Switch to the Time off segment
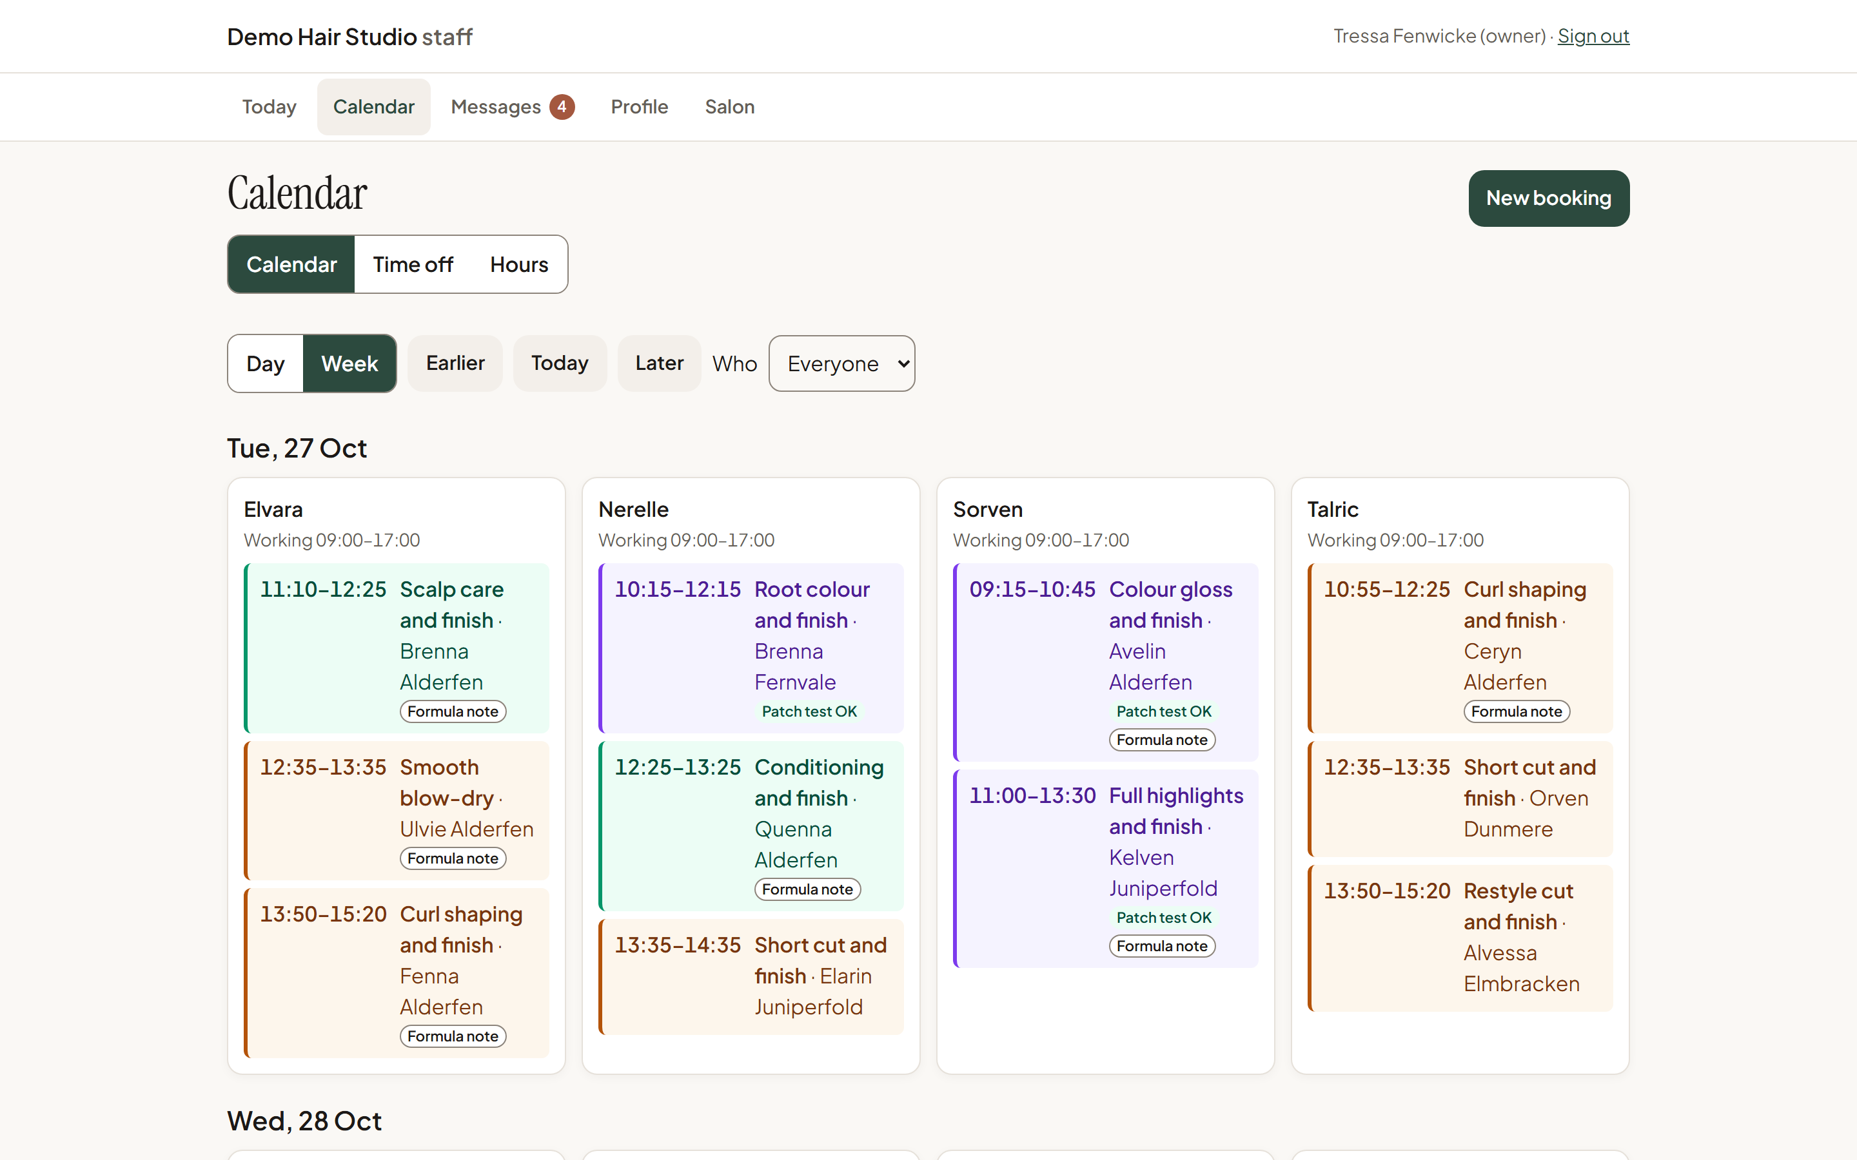Image resolution: width=1857 pixels, height=1160 pixels. click(x=413, y=265)
